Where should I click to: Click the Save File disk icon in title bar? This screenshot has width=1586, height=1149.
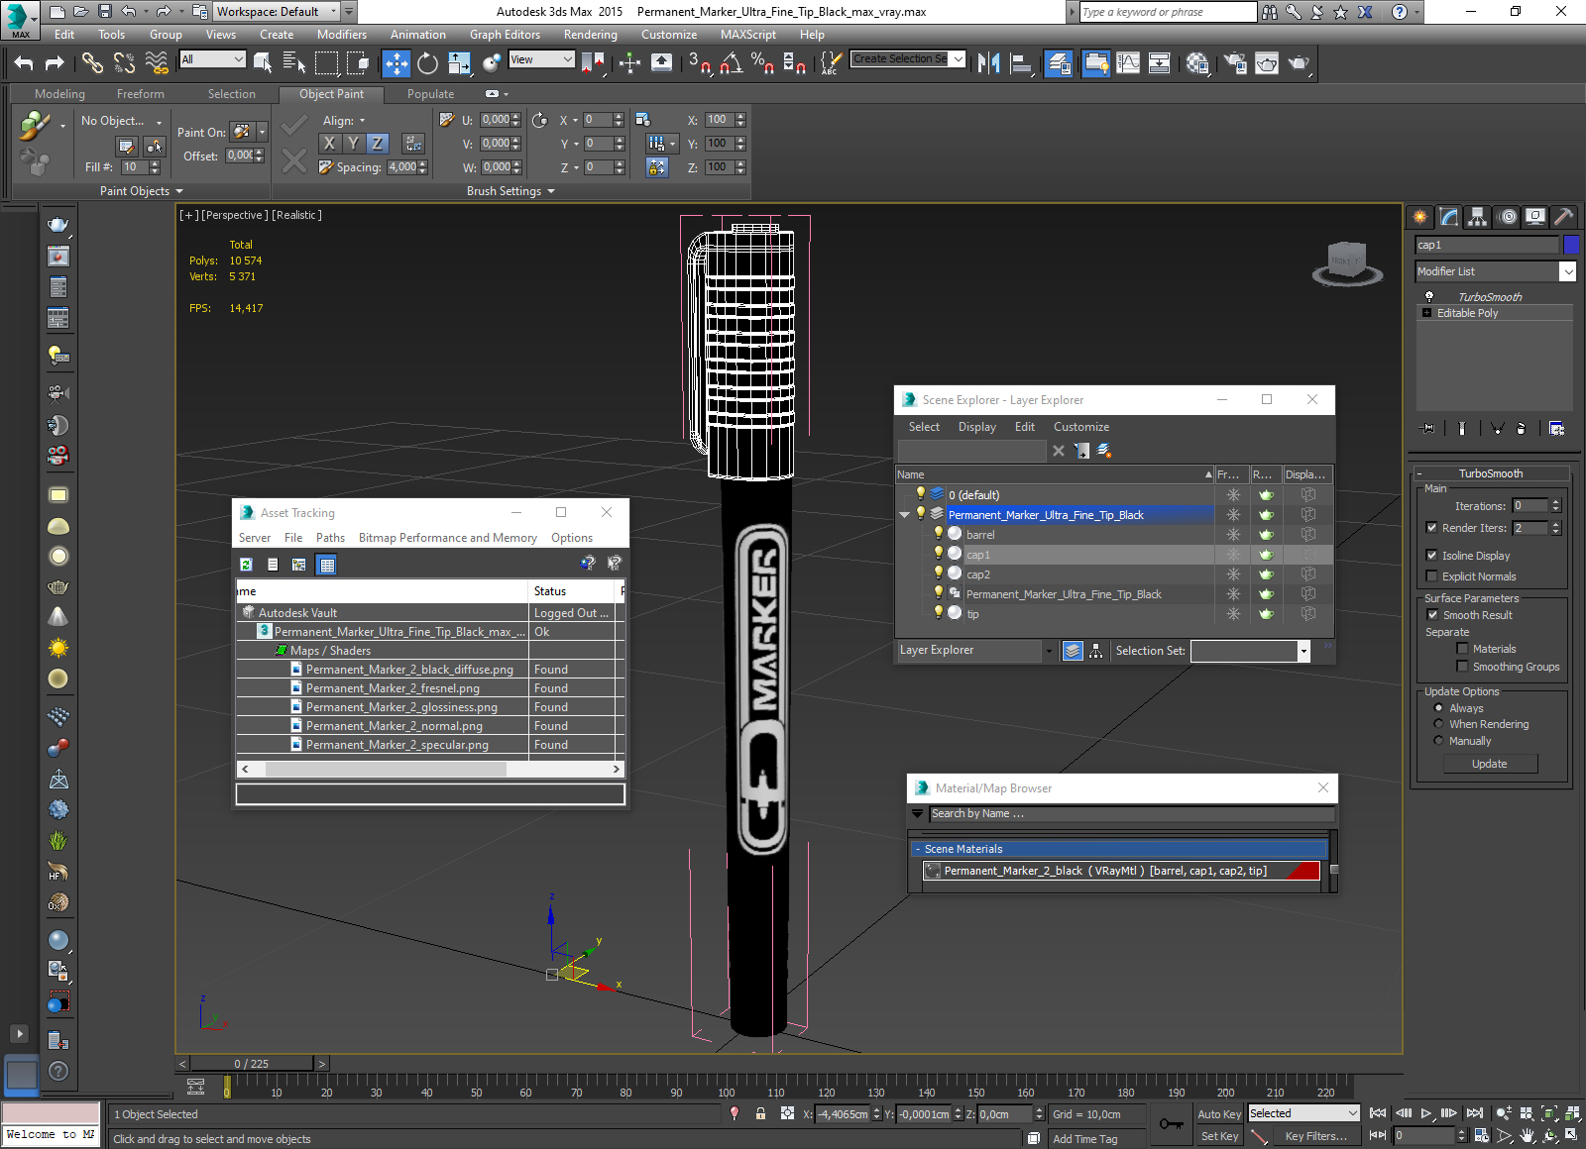[x=104, y=12]
